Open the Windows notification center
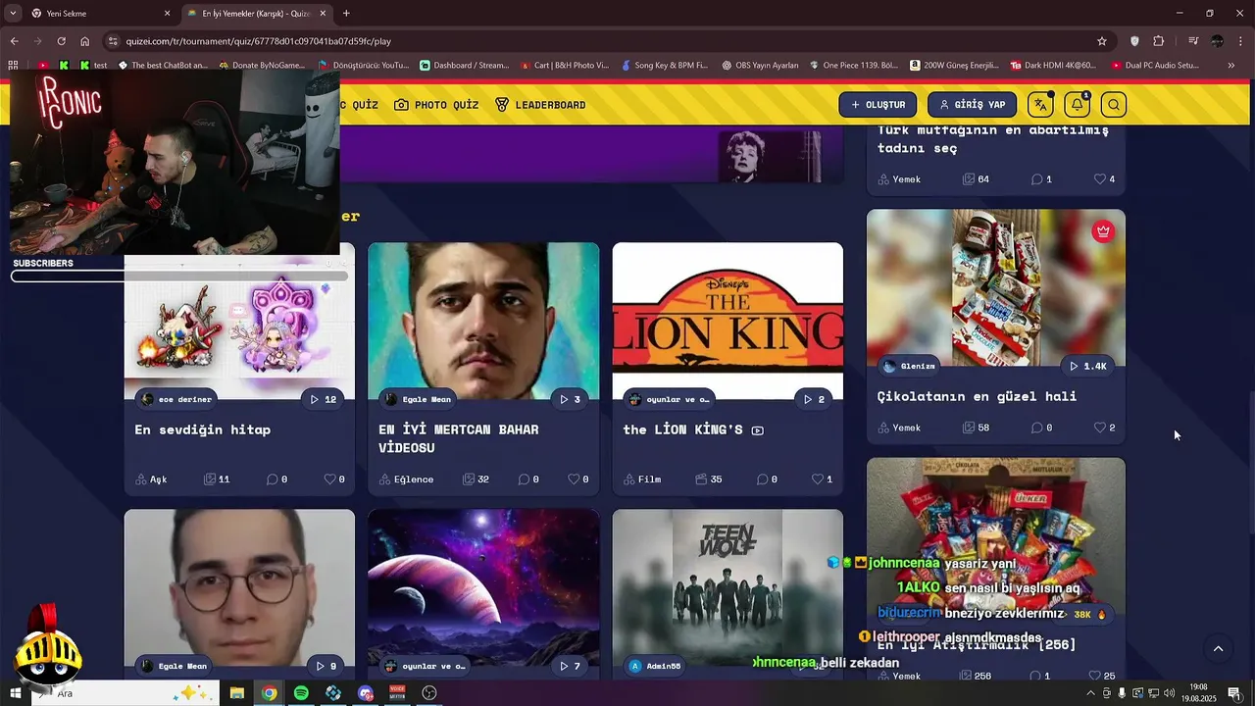Image resolution: width=1255 pixels, height=706 pixels. point(1234,693)
